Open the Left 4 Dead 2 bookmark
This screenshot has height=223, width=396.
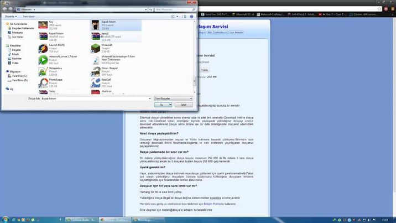coord(301,14)
